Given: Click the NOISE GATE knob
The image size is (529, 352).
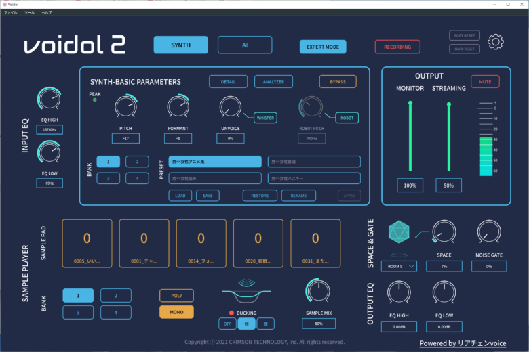Looking at the screenshot, I should pyautogui.click(x=489, y=232).
